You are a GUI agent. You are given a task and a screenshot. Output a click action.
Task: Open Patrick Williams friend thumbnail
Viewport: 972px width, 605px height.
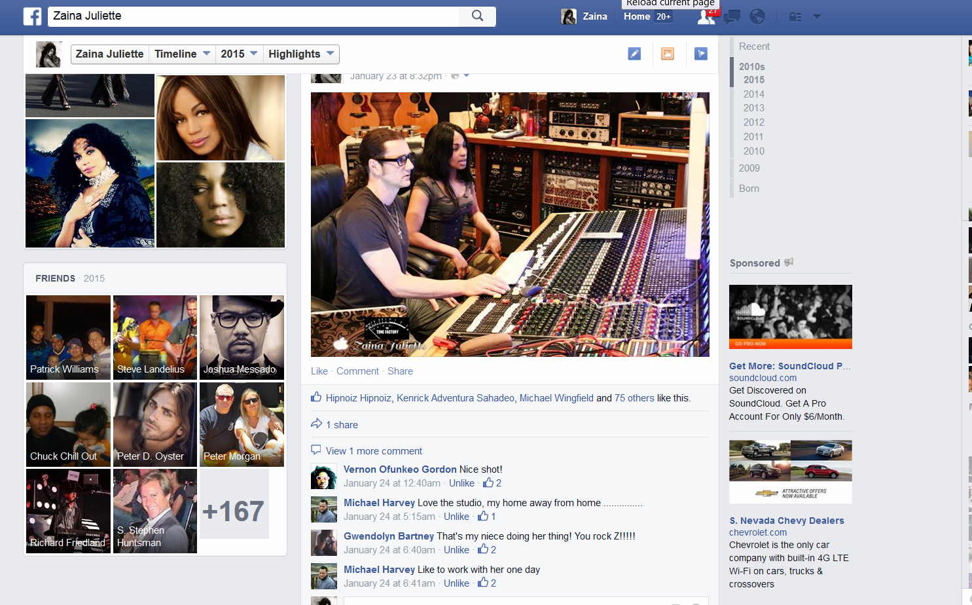point(68,337)
